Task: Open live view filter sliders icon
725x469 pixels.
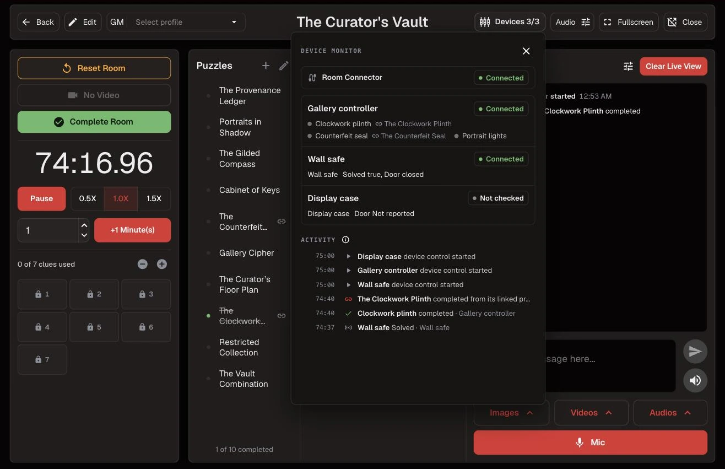Action: 628,66
